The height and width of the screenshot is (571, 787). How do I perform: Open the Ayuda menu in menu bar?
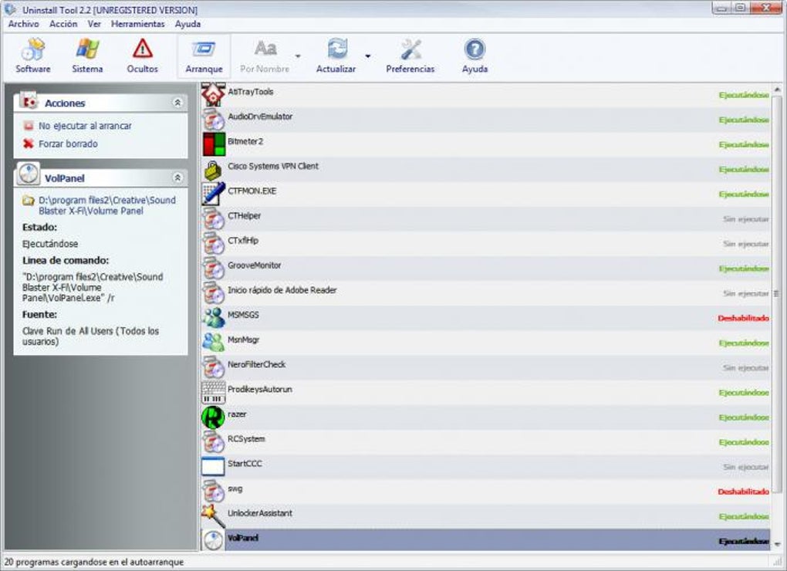pyautogui.click(x=187, y=24)
